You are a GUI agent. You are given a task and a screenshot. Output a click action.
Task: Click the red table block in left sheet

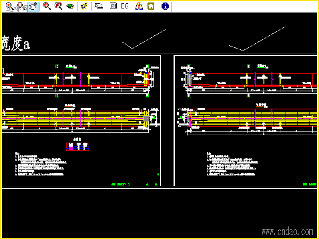click(x=77, y=147)
